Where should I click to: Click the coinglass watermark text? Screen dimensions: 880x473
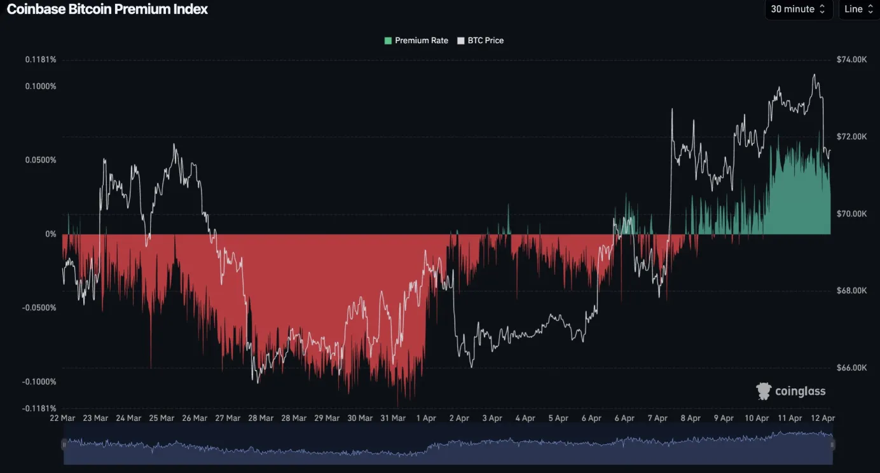pos(800,392)
